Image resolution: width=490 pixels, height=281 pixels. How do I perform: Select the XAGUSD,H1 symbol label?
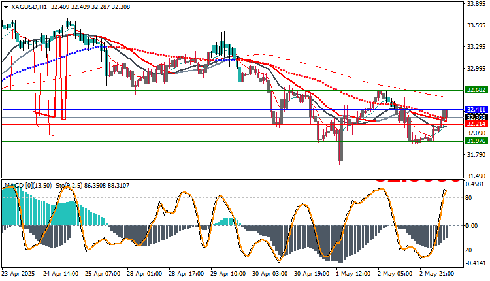pyautogui.click(x=29, y=7)
